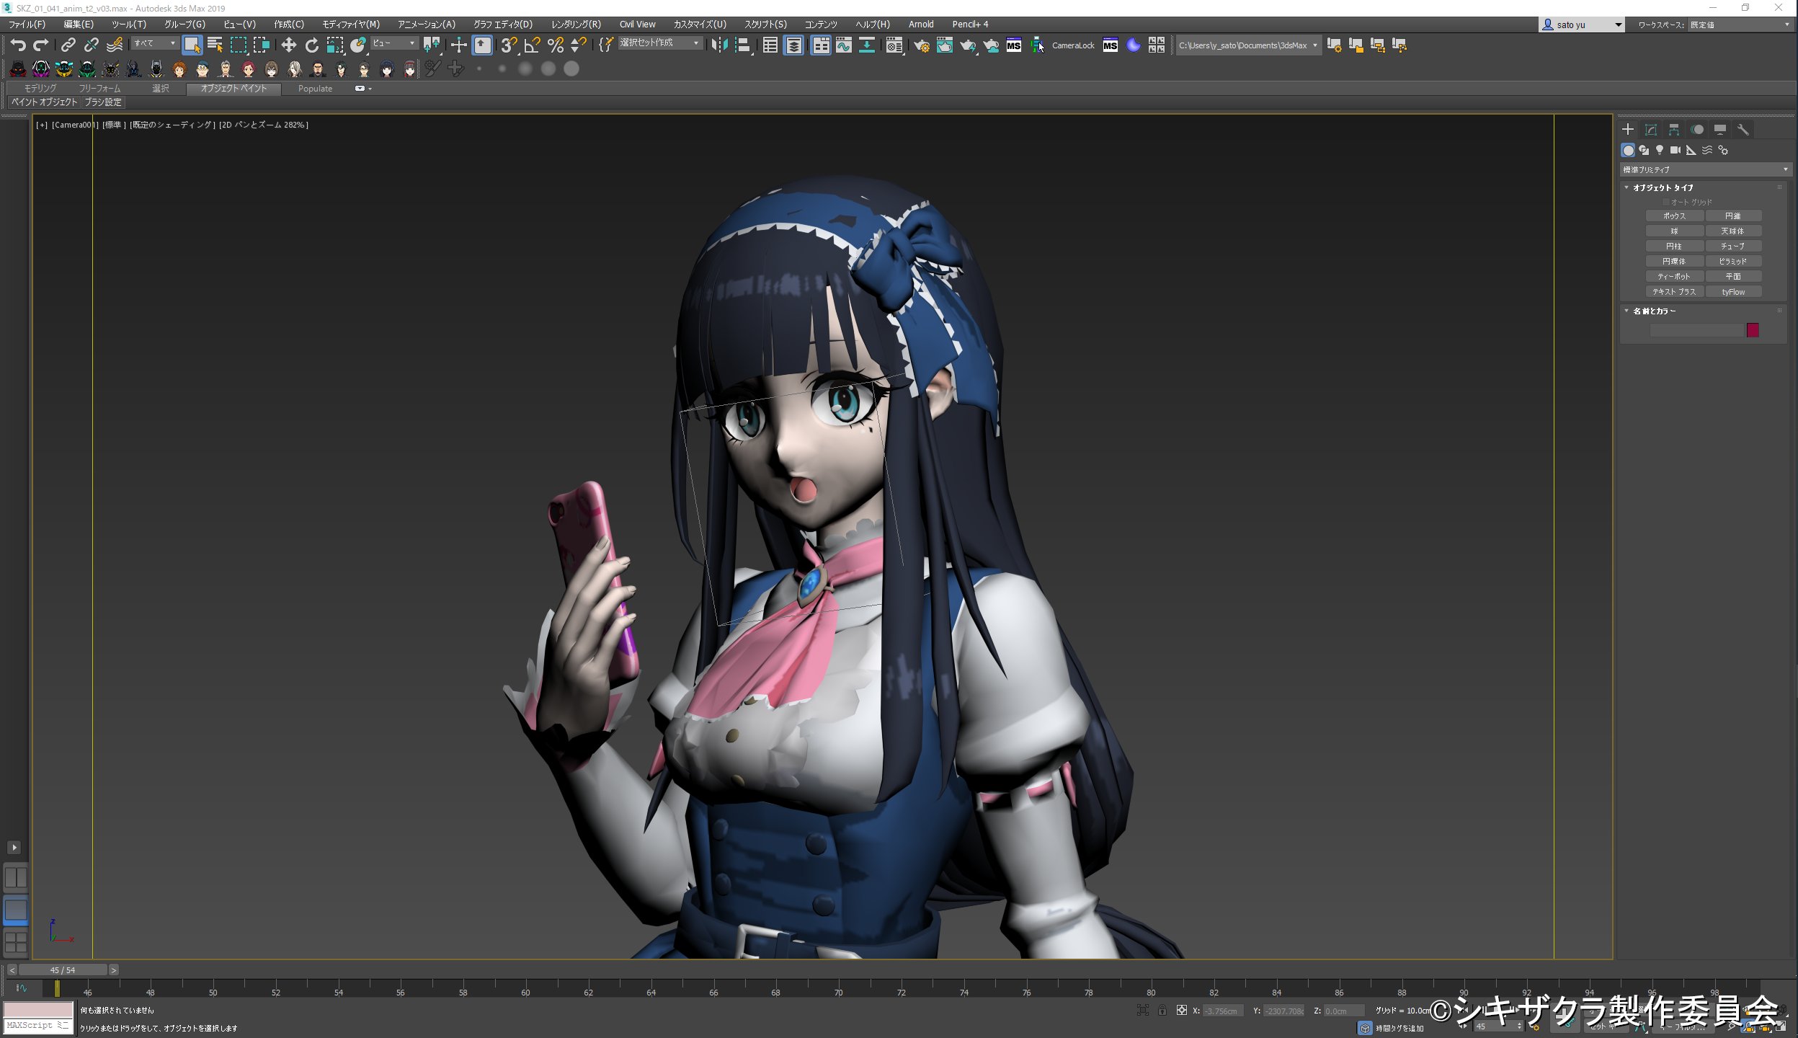Click the purple crescent moon script icon

coord(1133,45)
